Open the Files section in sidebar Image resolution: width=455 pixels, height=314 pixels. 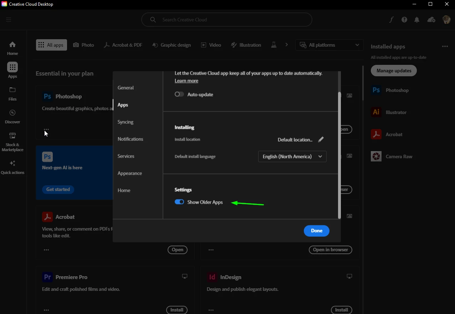click(12, 94)
